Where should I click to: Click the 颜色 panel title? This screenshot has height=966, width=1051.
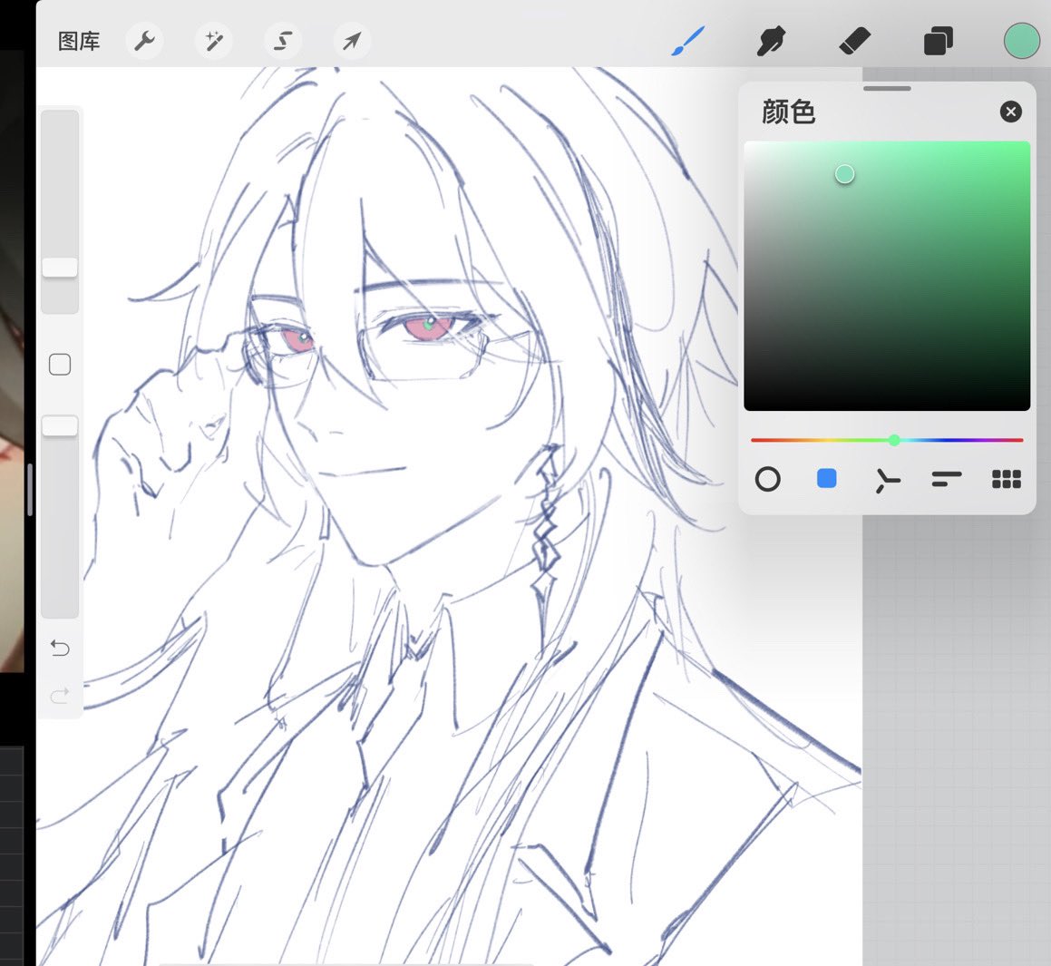coord(788,112)
